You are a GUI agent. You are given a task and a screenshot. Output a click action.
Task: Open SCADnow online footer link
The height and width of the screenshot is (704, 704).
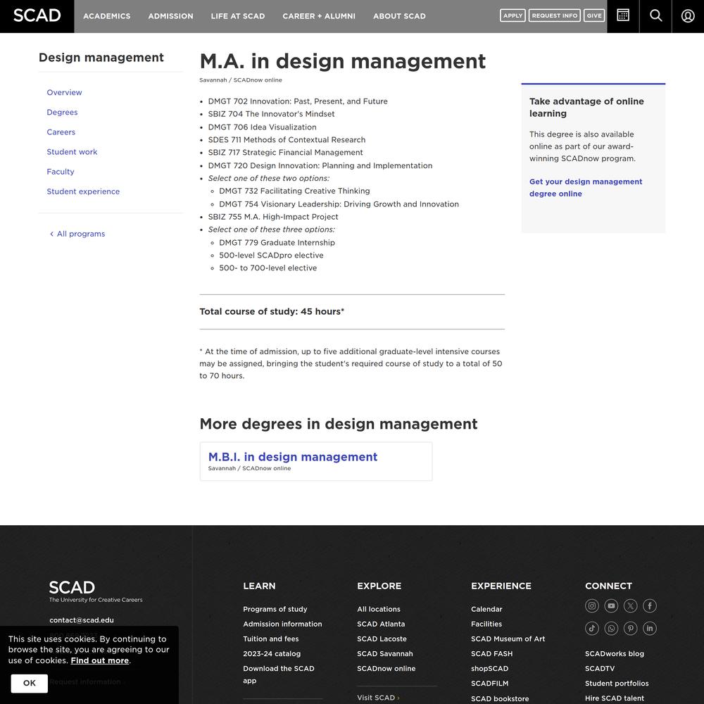tap(386, 669)
